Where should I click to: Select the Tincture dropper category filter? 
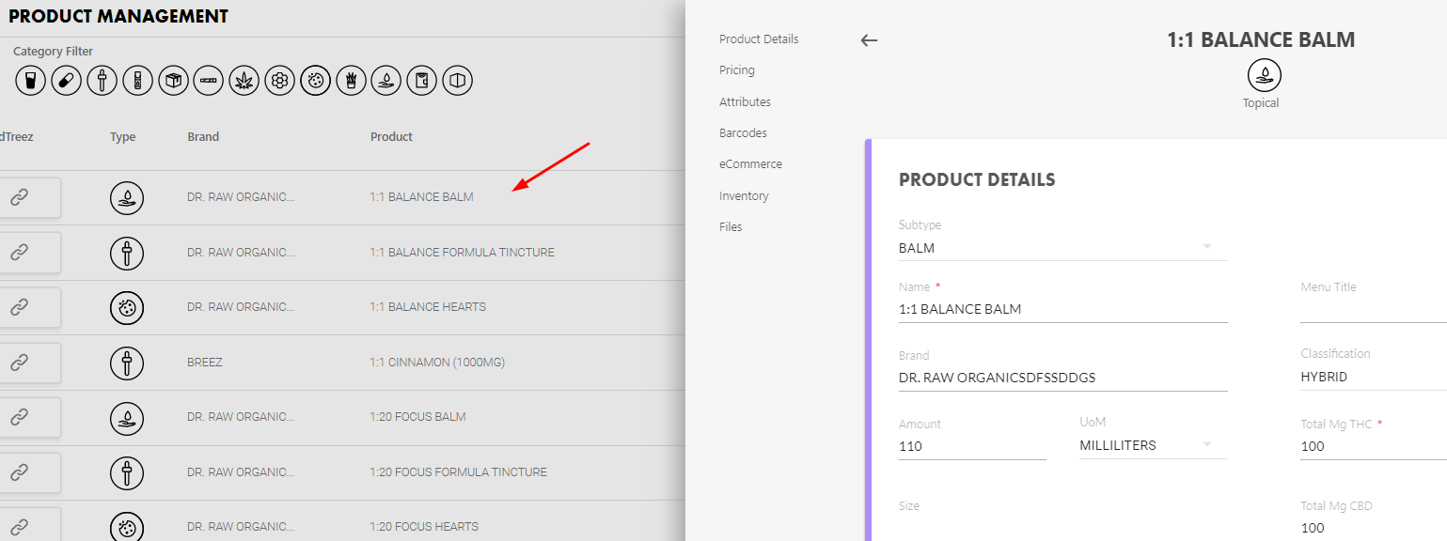coord(102,81)
